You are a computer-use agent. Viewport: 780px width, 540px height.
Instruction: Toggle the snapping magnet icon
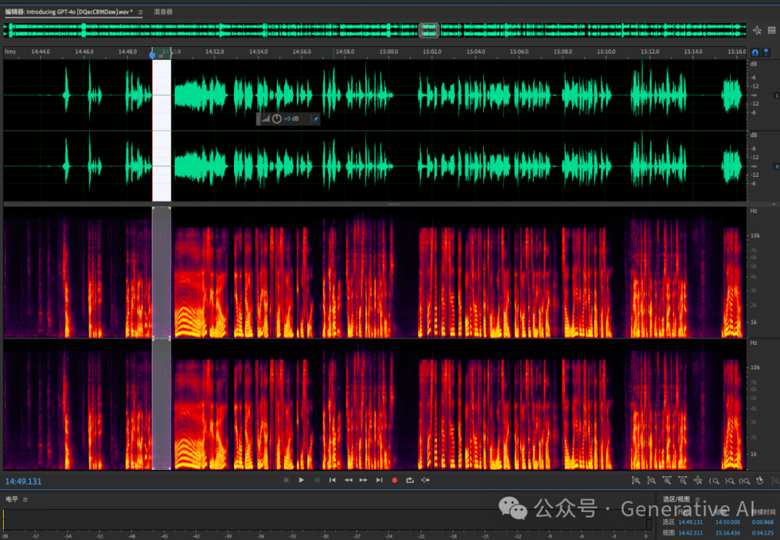tap(755, 53)
